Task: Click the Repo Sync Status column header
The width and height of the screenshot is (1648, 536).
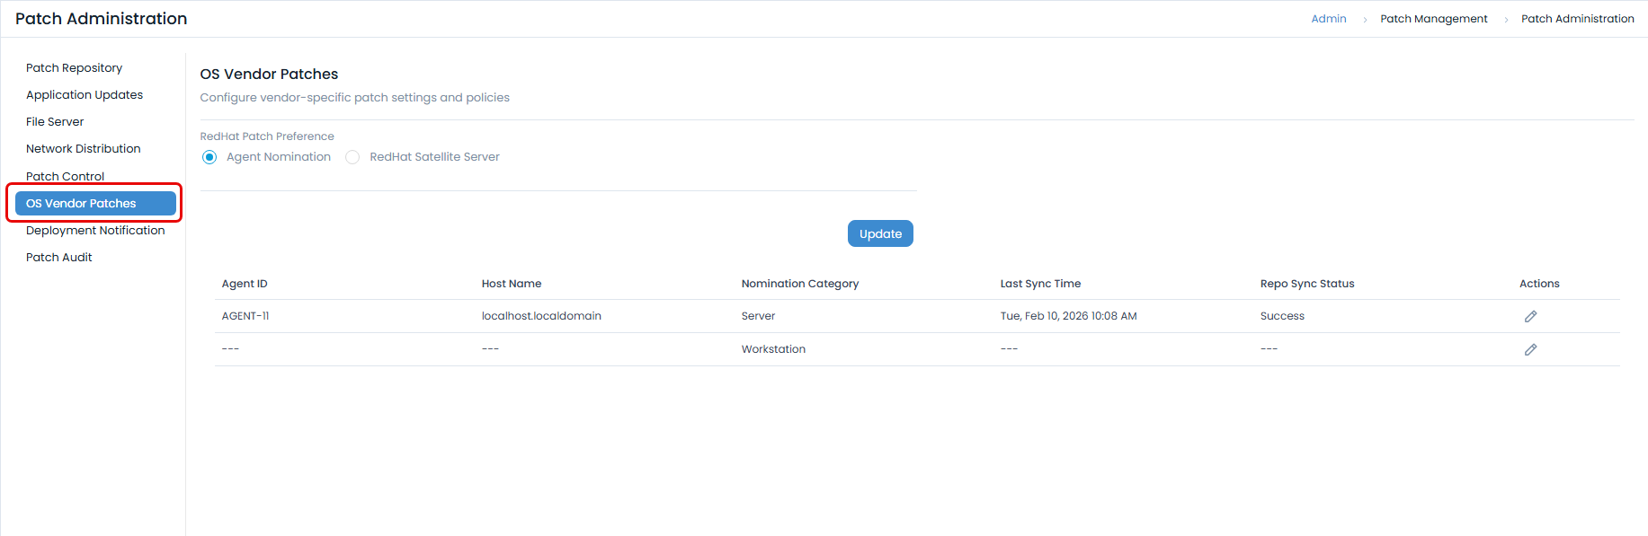Action: click(x=1306, y=284)
